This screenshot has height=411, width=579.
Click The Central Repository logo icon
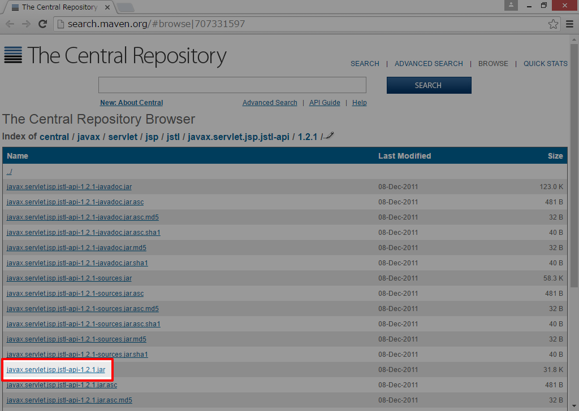pos(13,55)
